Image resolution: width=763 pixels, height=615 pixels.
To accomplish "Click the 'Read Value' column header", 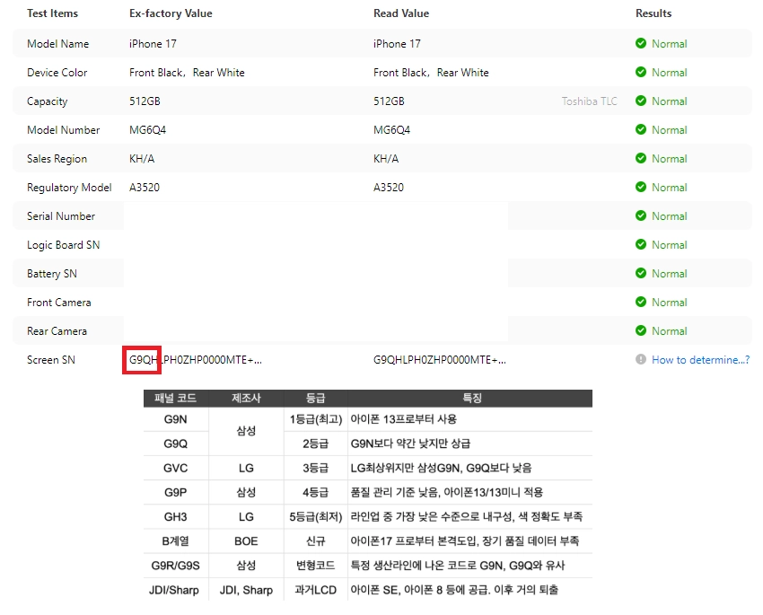I will pyautogui.click(x=401, y=13).
